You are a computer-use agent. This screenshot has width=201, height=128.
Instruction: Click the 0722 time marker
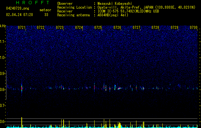coord(41,28)
